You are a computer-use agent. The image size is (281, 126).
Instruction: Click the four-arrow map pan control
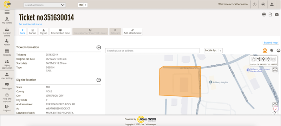click(274, 113)
